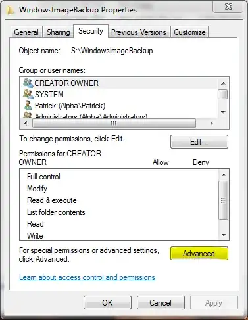
Task: Click the folder icon in title bar
Action: (11, 11)
